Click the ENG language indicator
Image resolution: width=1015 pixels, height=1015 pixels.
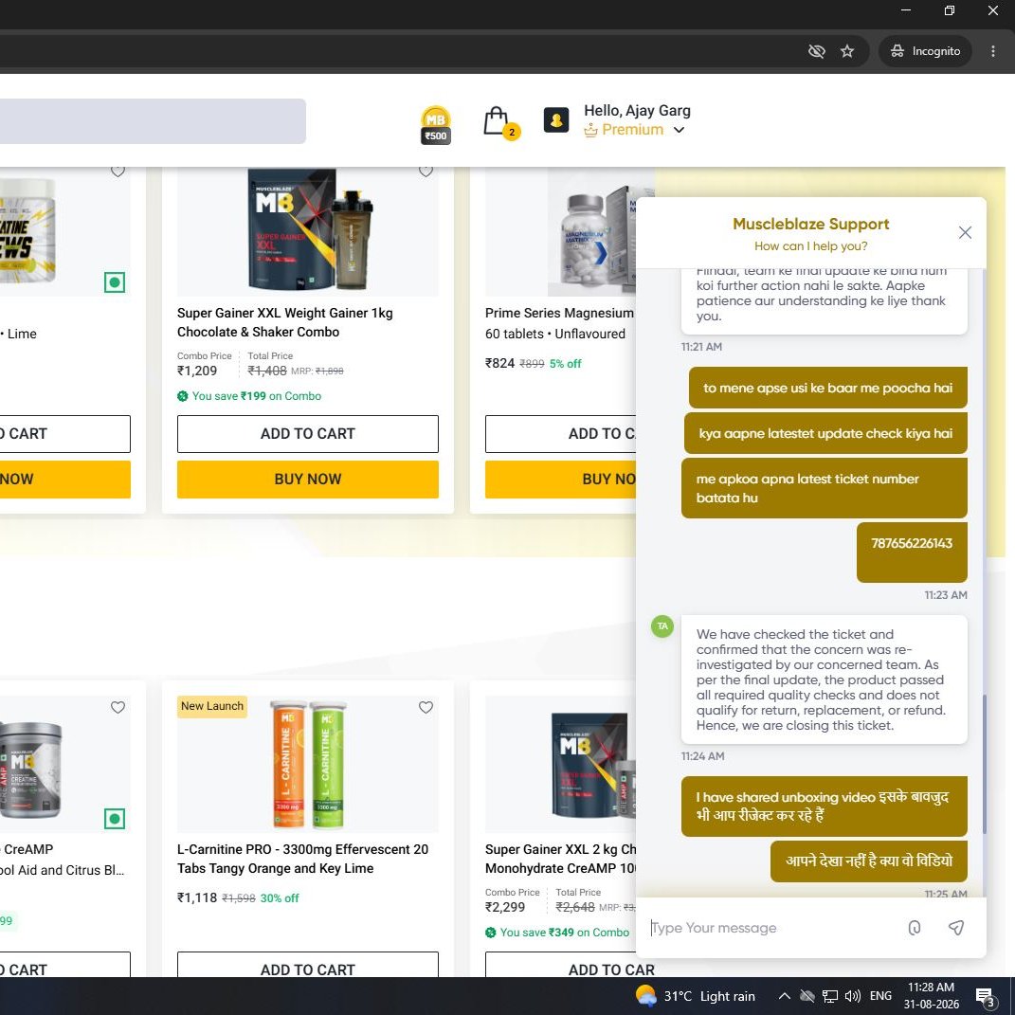click(880, 996)
